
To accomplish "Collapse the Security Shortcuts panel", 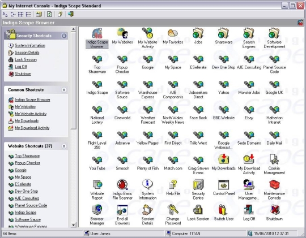I will click(x=64, y=36).
